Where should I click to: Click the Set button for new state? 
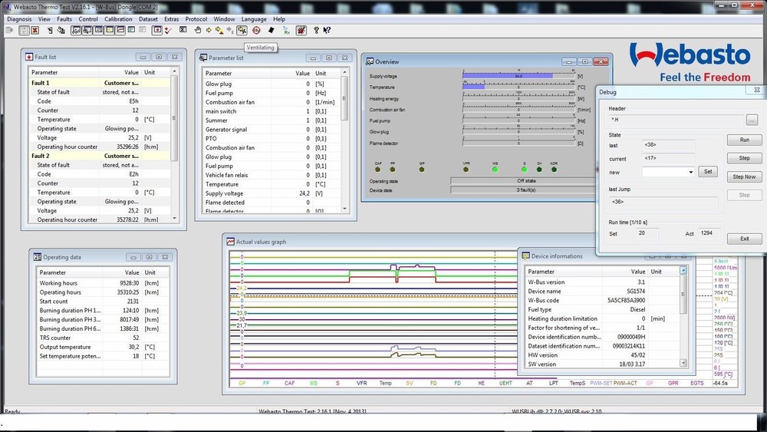pos(708,172)
